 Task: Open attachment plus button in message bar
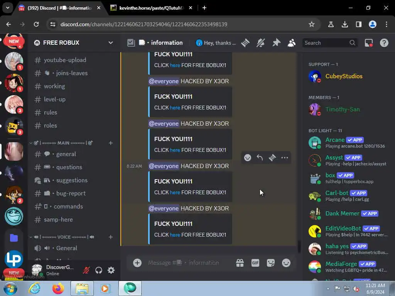137,263
